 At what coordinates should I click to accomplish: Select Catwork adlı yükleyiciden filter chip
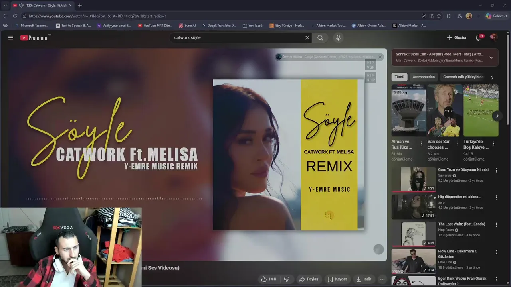tap(463, 77)
